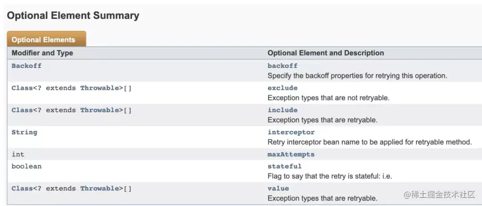Click the backoff properties description text
The image size is (482, 206).
357,76
